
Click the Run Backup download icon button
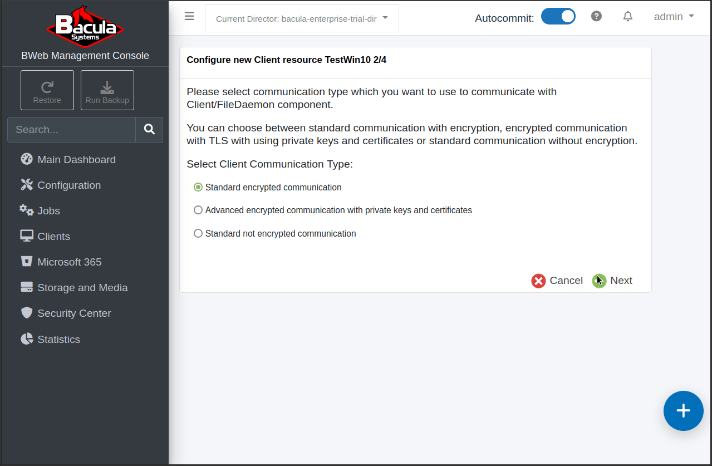coord(107,90)
